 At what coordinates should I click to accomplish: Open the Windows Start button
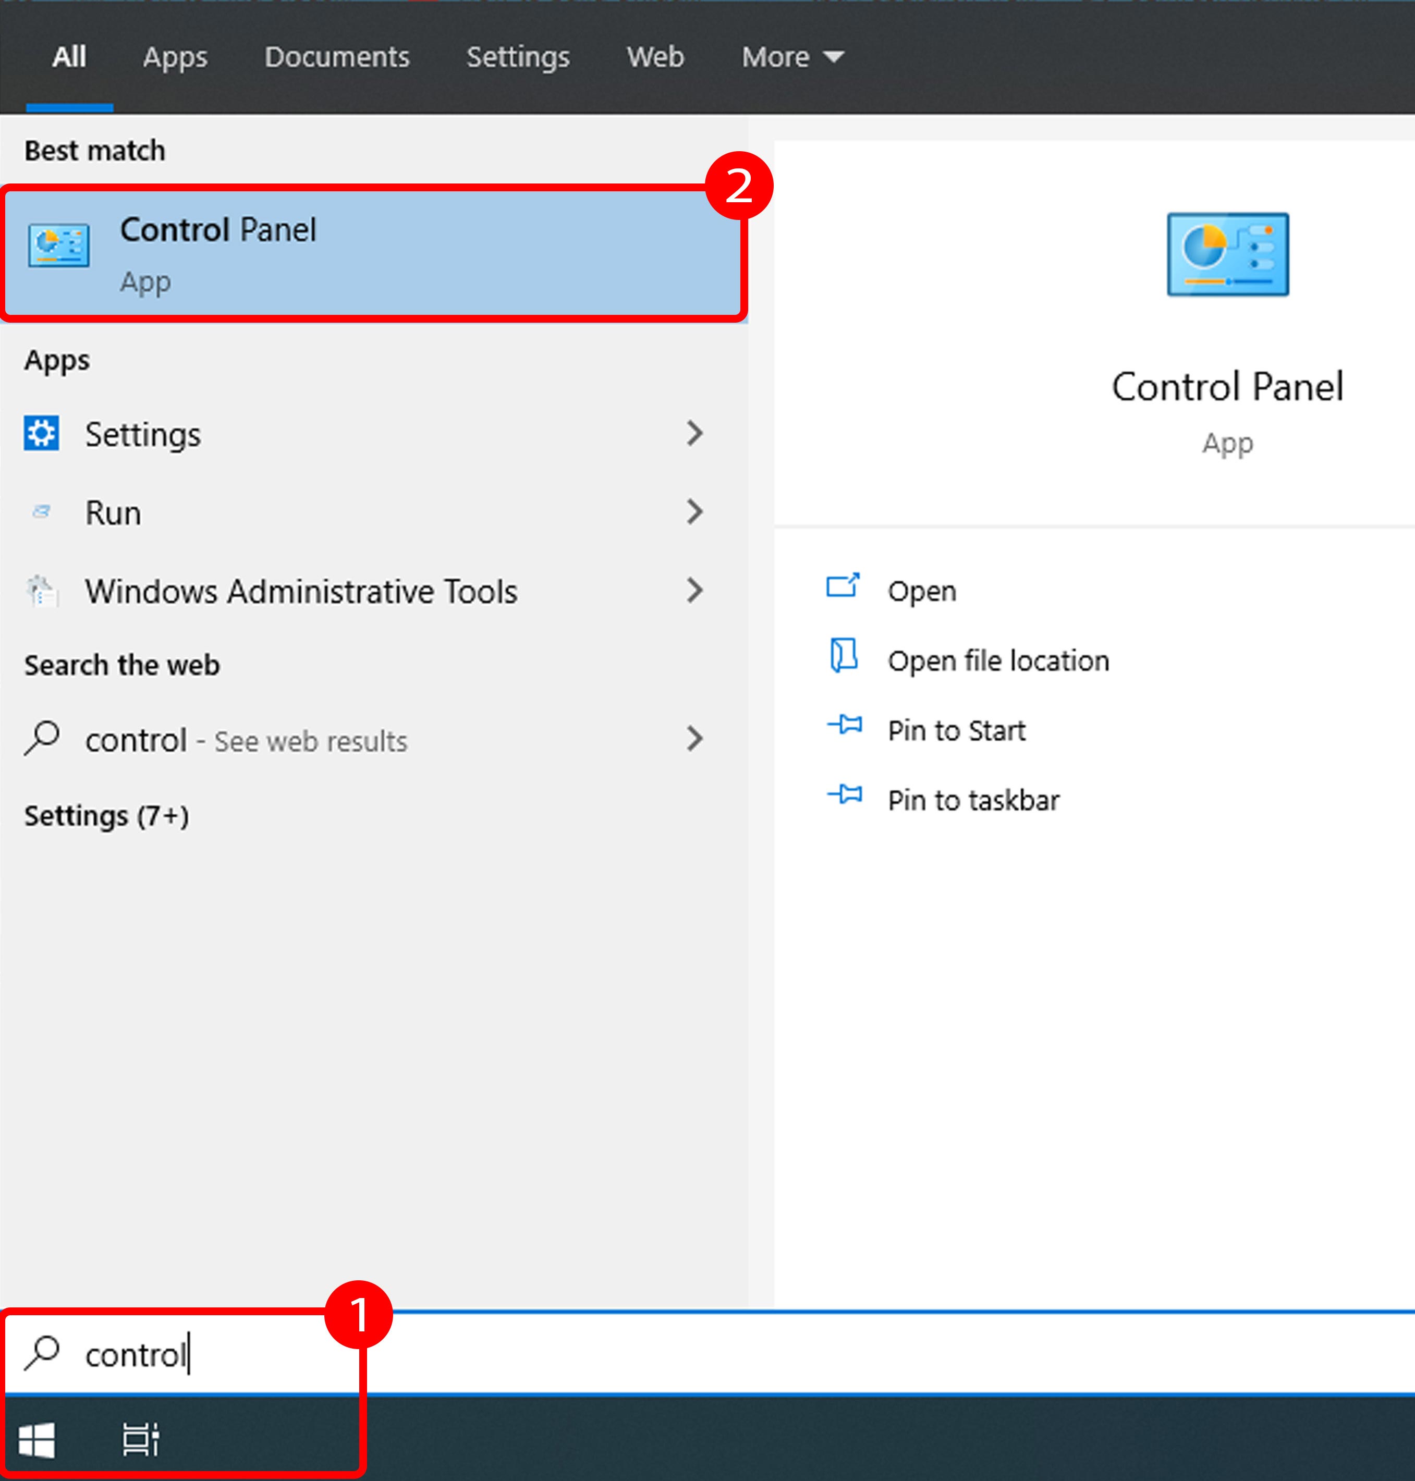pos(37,1440)
